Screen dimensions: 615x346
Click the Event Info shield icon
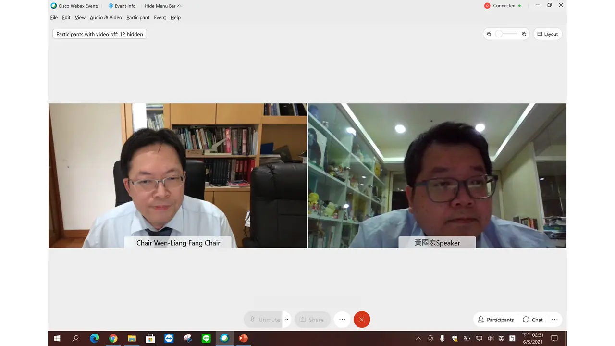point(111,6)
